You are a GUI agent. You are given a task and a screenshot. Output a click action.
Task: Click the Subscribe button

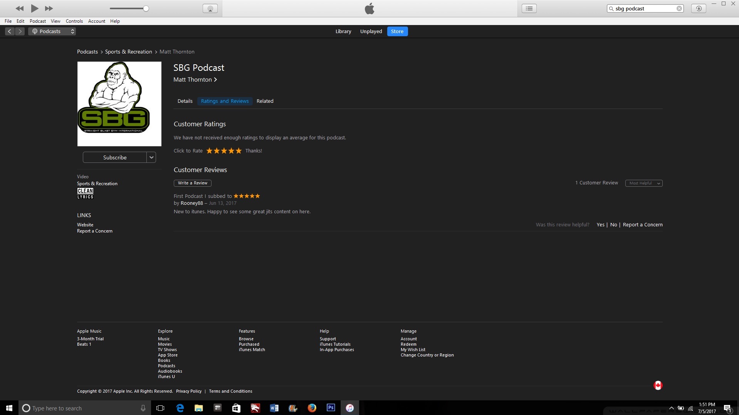115,157
